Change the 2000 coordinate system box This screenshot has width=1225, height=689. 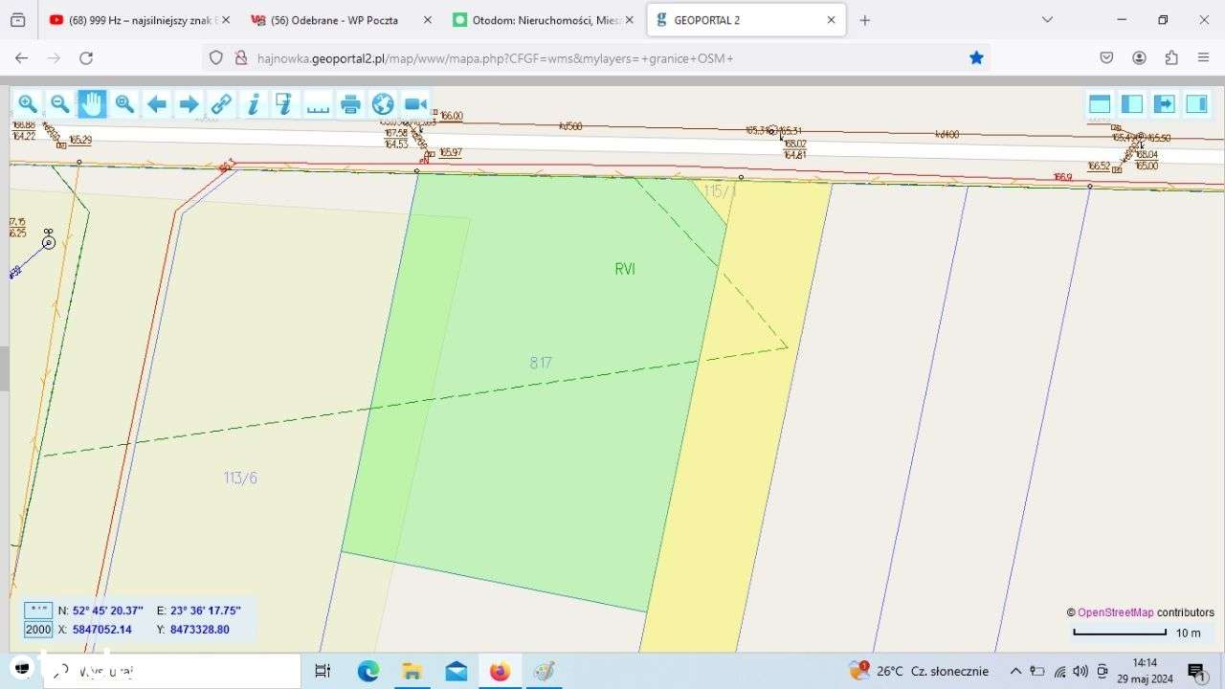[x=38, y=630]
